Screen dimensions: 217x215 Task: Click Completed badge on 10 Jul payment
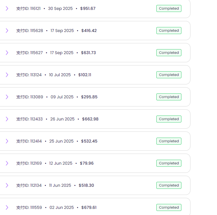(169, 75)
